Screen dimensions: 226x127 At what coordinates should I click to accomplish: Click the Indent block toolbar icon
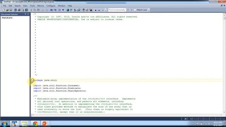[51, 10]
